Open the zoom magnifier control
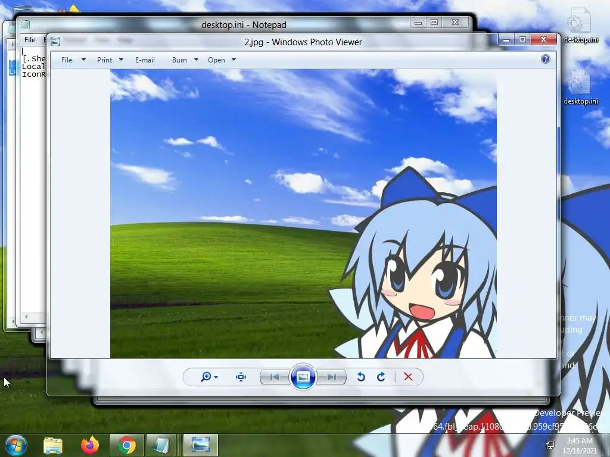This screenshot has height=457, width=610. 209,377
